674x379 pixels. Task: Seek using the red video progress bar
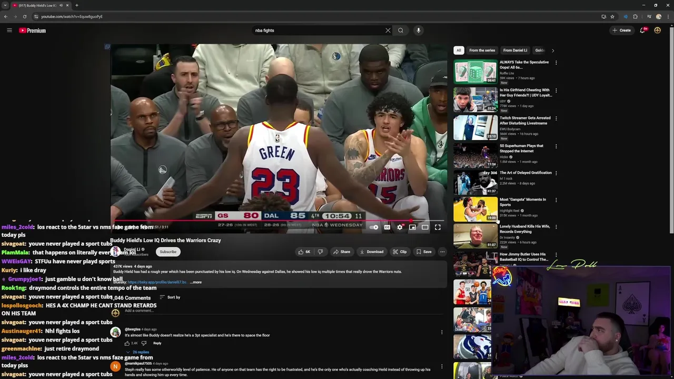pos(279,222)
